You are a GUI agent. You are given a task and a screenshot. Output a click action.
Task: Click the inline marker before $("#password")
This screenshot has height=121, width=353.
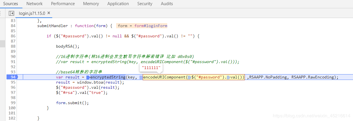pyautogui.click(x=189, y=77)
